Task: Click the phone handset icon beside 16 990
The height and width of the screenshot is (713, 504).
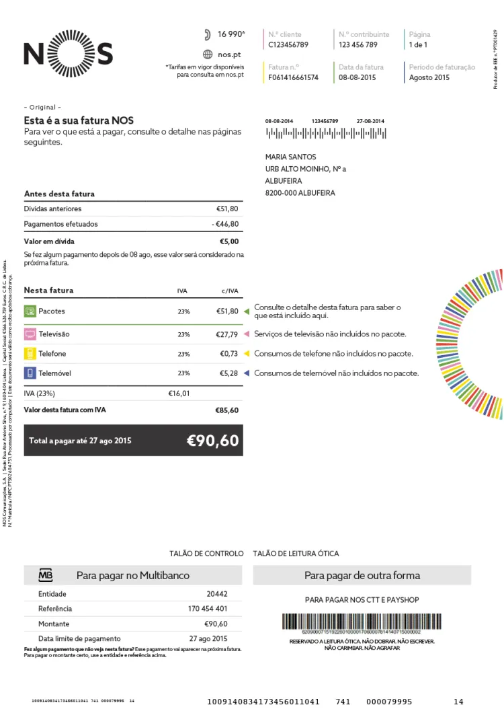Action: point(207,34)
